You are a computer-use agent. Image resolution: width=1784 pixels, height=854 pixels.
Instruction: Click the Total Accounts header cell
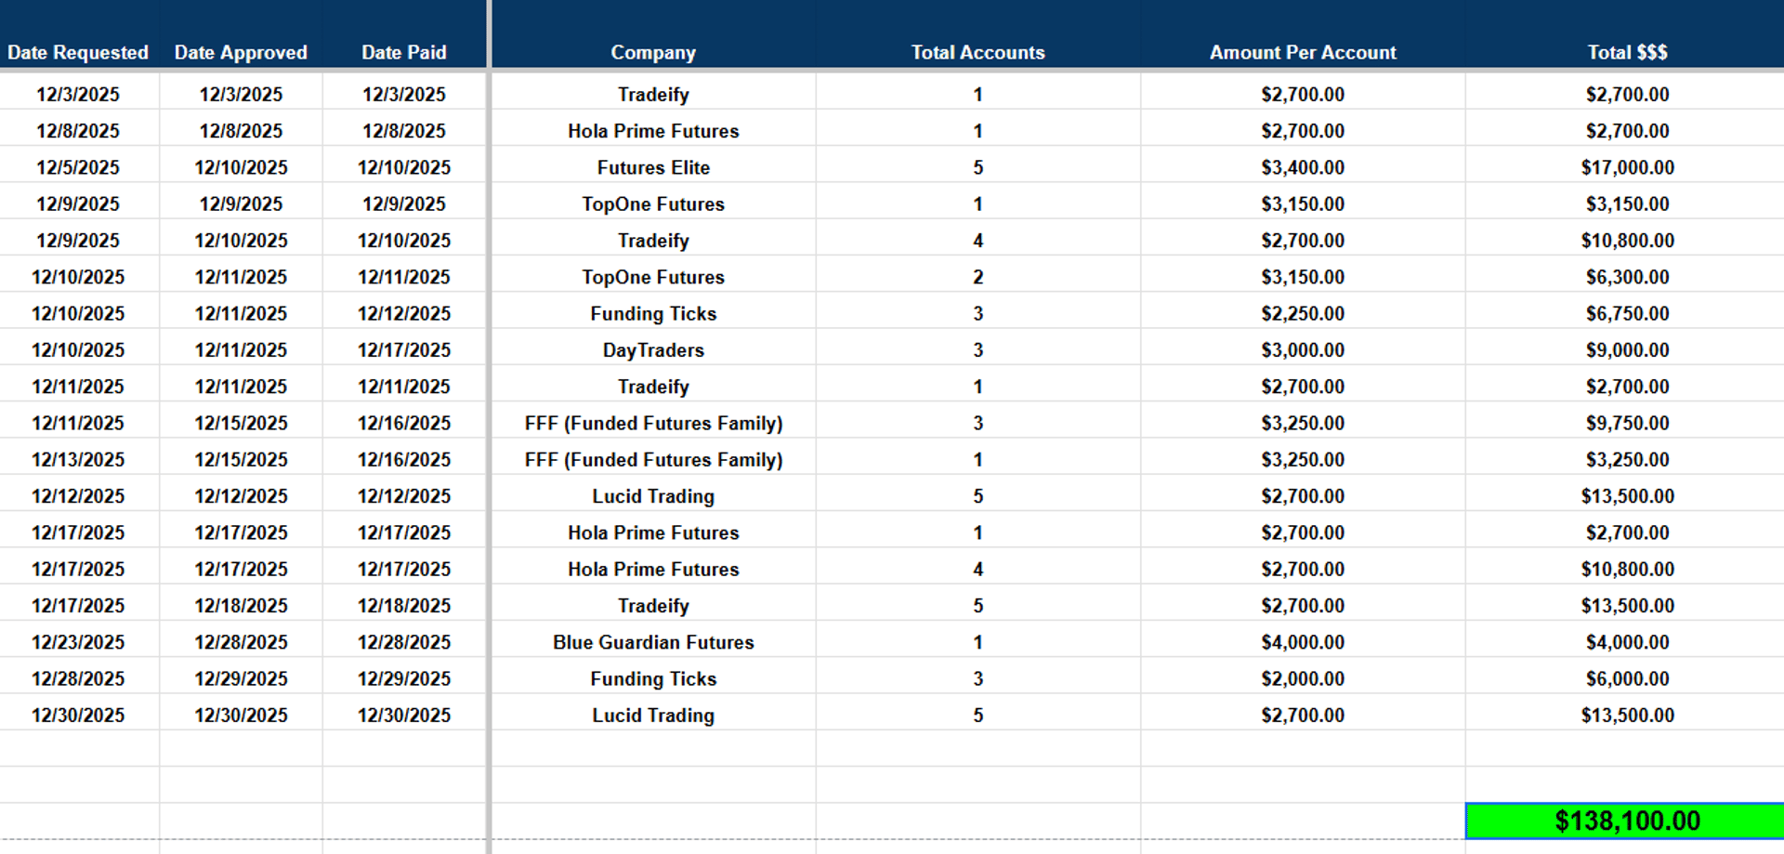coord(977,52)
